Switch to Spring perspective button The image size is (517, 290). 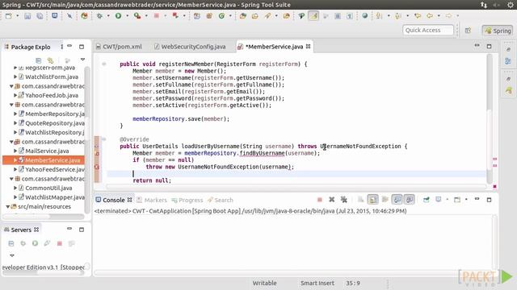point(498,31)
